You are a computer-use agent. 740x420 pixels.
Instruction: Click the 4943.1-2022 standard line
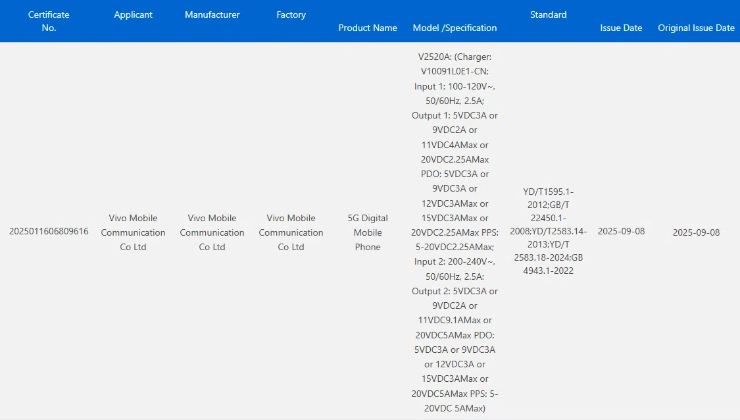pos(548,271)
